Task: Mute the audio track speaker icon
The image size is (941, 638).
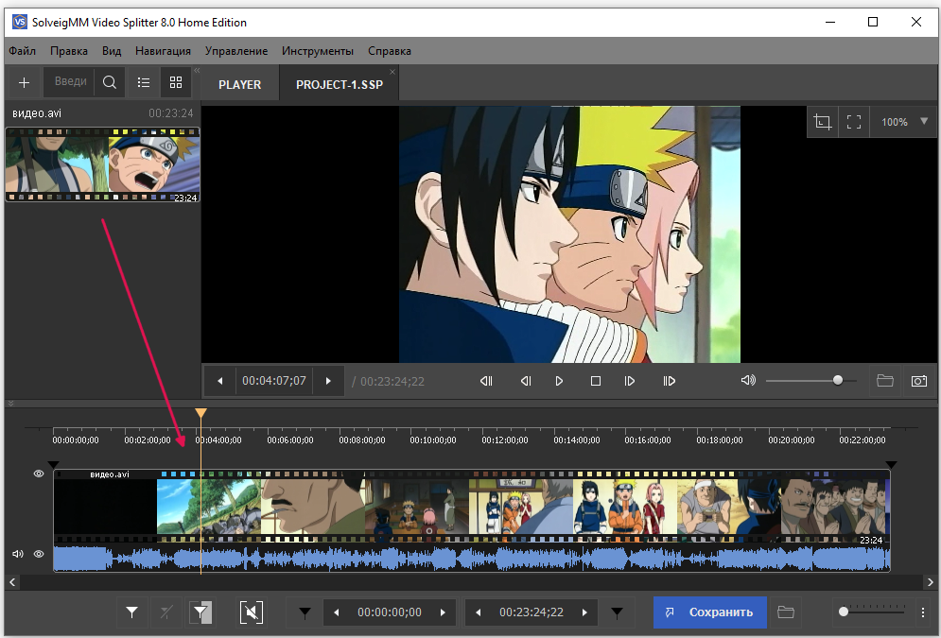Action: point(18,554)
